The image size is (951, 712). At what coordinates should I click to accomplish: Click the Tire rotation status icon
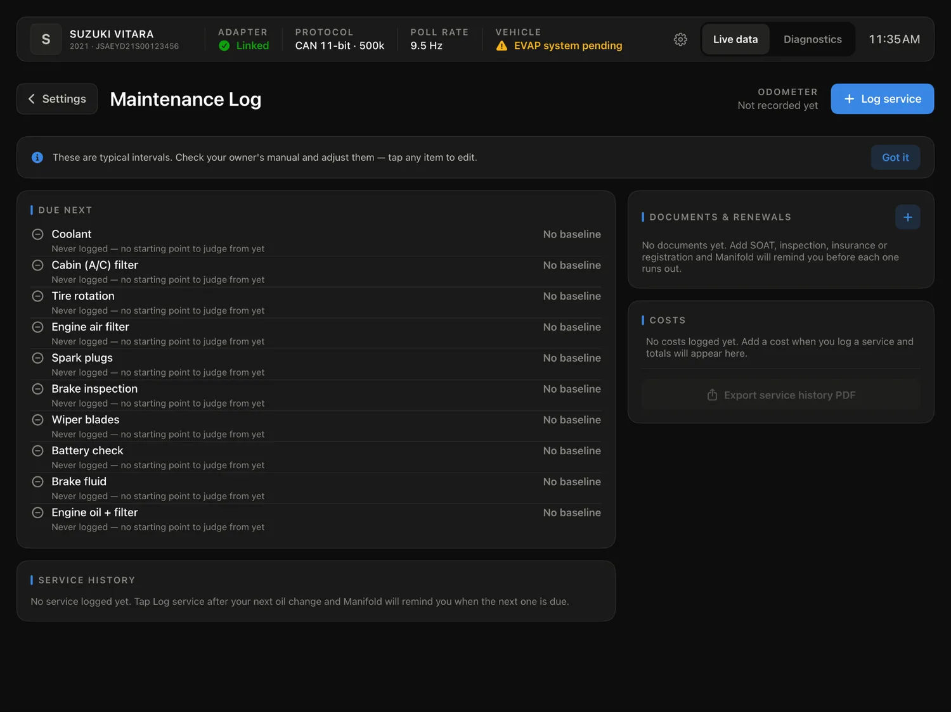point(38,296)
